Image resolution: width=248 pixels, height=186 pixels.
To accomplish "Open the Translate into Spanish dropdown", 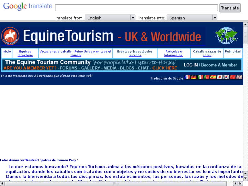I will [x=192, y=18].
